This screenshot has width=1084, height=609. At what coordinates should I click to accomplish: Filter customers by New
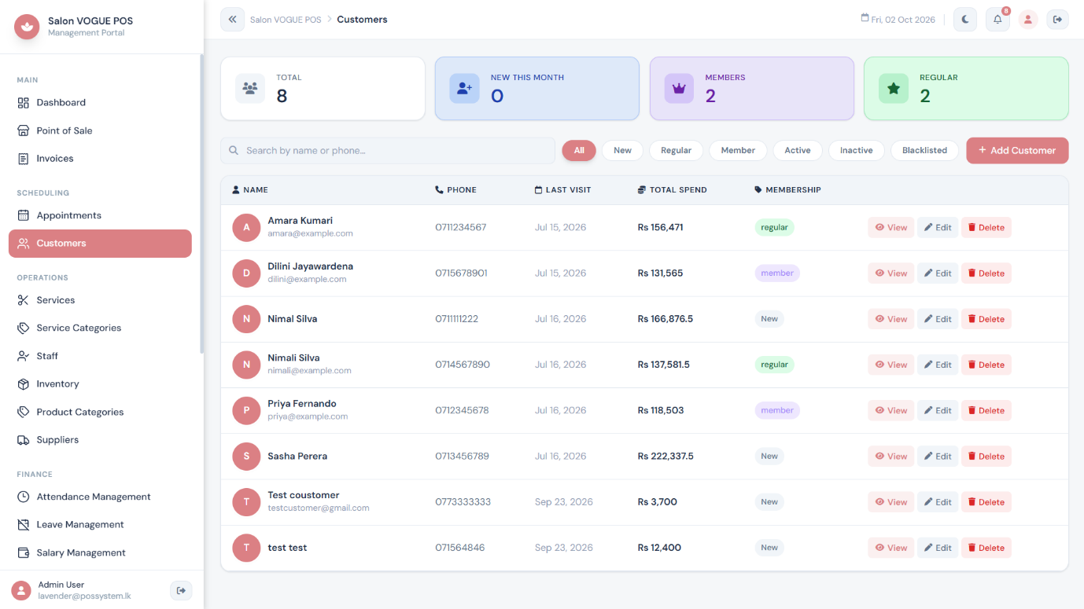tap(622, 150)
